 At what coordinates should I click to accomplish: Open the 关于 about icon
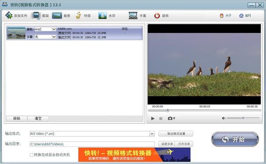[x=222, y=16]
